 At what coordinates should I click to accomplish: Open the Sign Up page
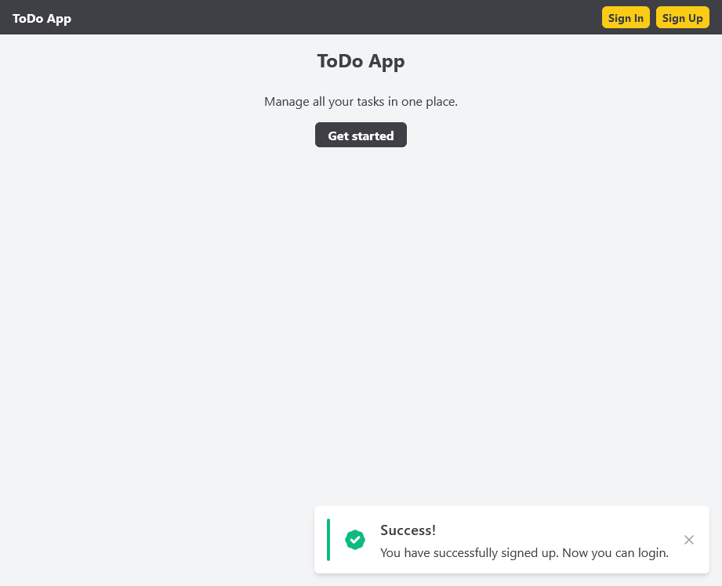tap(682, 18)
